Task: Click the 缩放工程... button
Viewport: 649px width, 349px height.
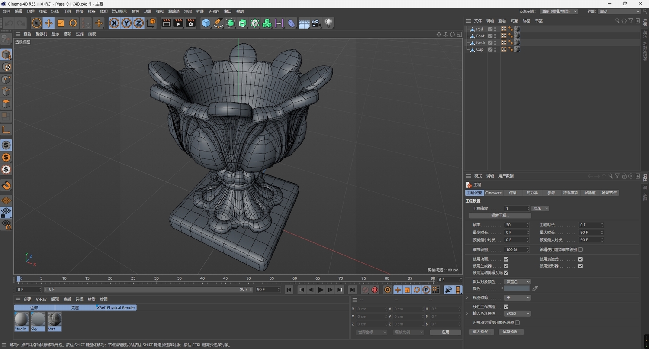Action: point(500,215)
